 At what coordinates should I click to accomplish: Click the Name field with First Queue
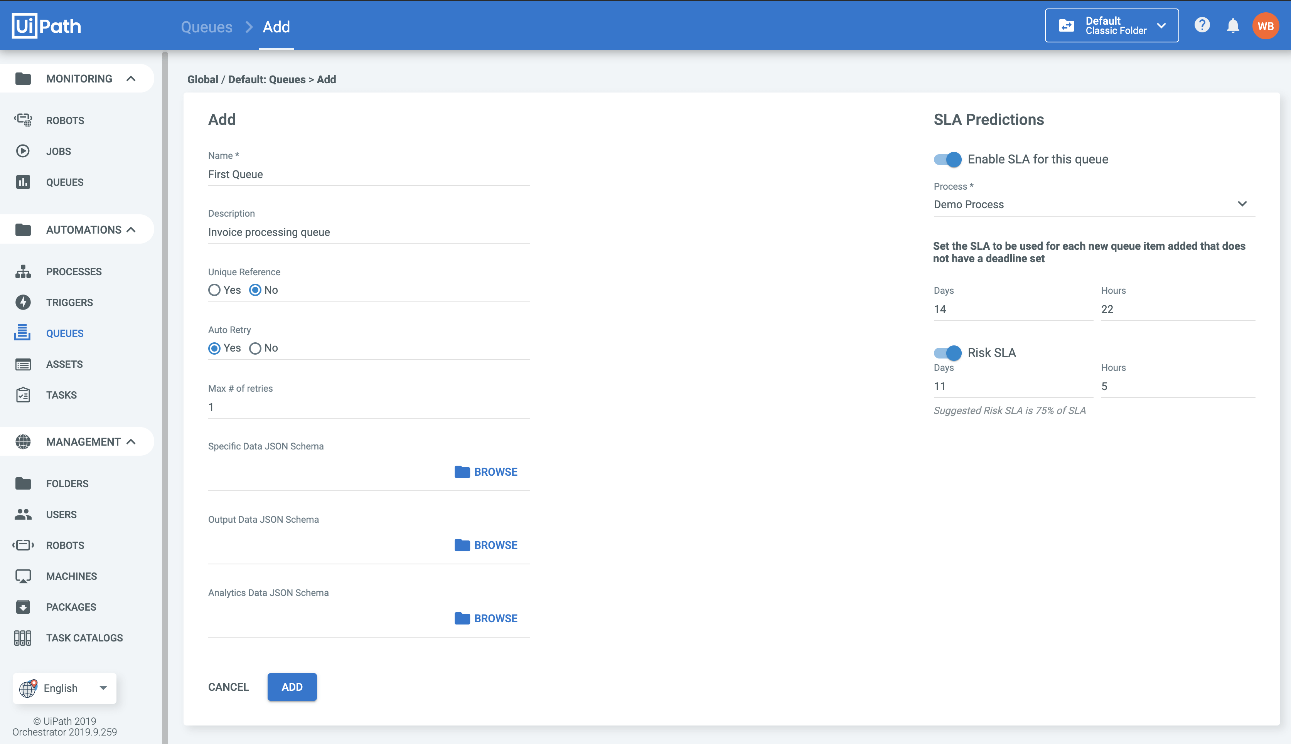[369, 174]
